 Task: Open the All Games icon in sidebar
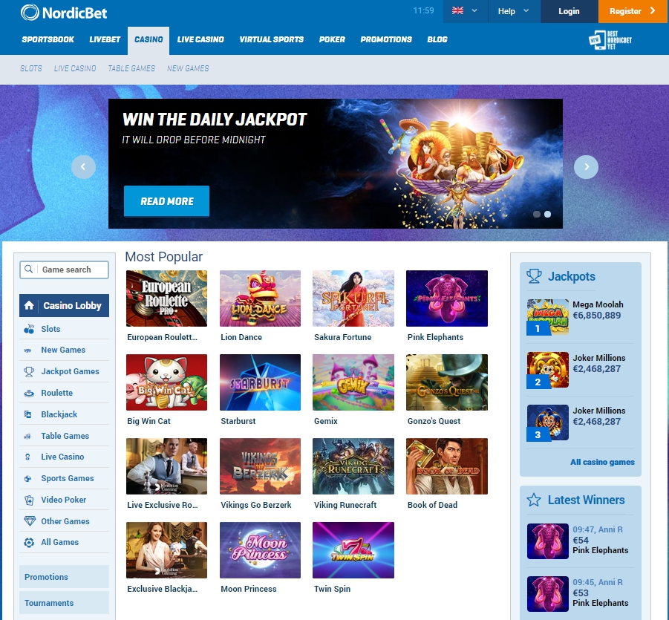pyautogui.click(x=29, y=542)
